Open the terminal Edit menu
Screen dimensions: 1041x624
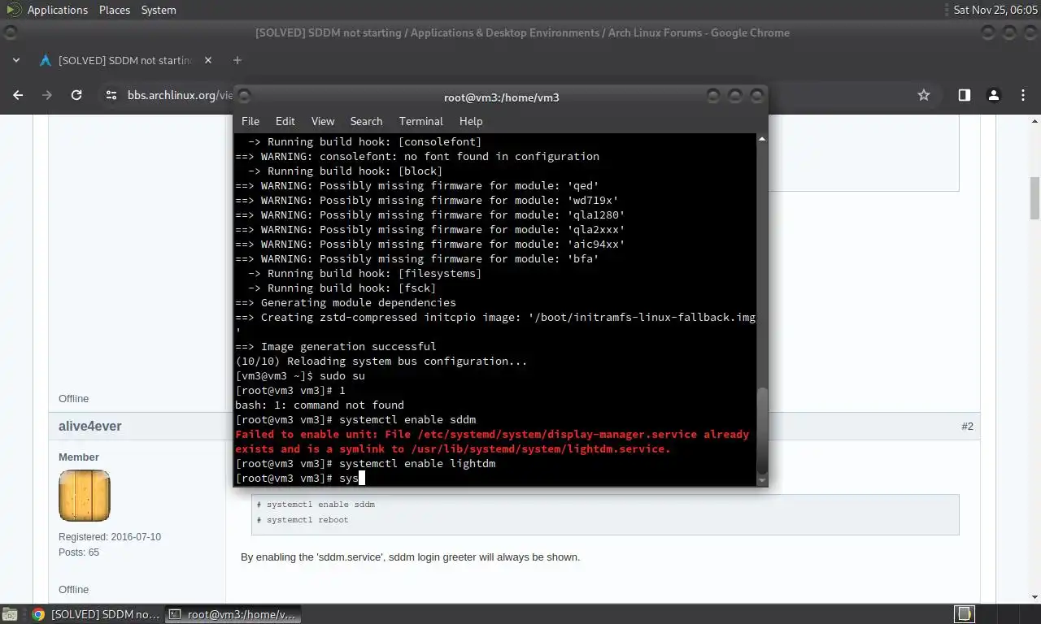click(285, 121)
